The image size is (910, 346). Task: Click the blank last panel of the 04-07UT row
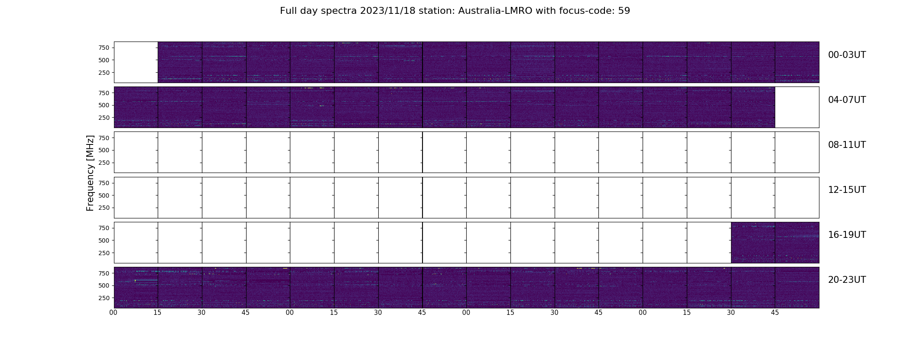pos(797,107)
